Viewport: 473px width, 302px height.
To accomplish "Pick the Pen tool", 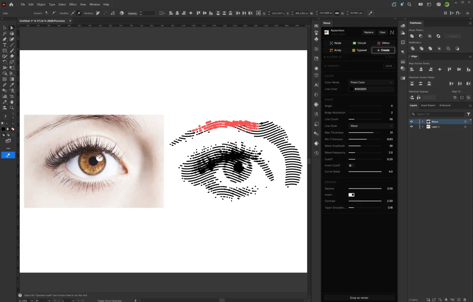I will (5, 39).
